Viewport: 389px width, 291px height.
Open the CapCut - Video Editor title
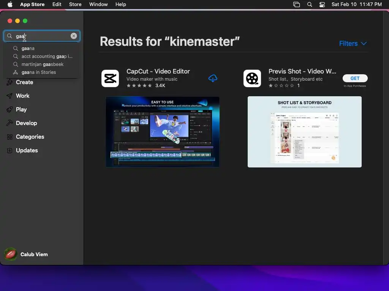pyautogui.click(x=158, y=71)
